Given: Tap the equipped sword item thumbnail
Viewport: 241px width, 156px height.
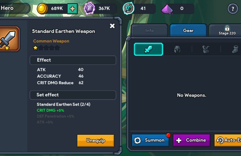Looking at the screenshot, I should 9,39.
